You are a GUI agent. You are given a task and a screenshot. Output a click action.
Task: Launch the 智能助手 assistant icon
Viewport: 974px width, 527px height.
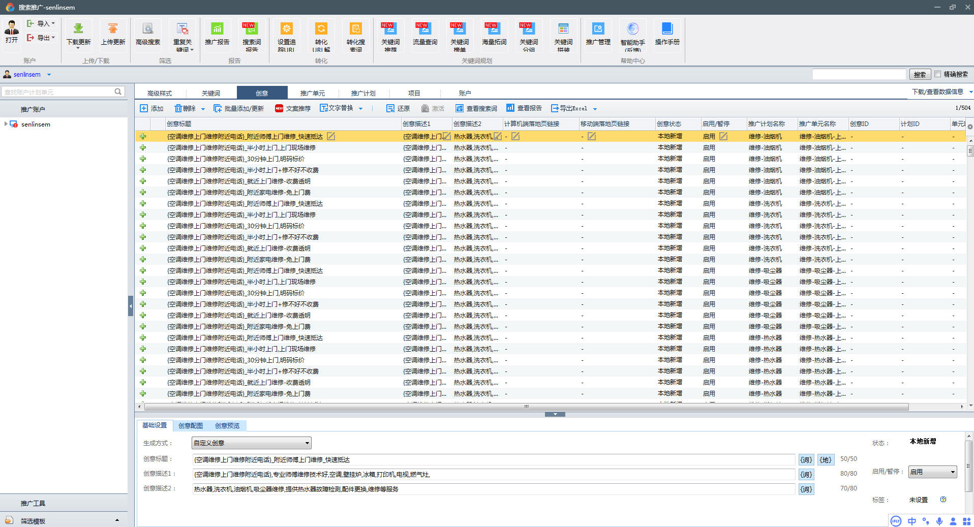[632, 29]
